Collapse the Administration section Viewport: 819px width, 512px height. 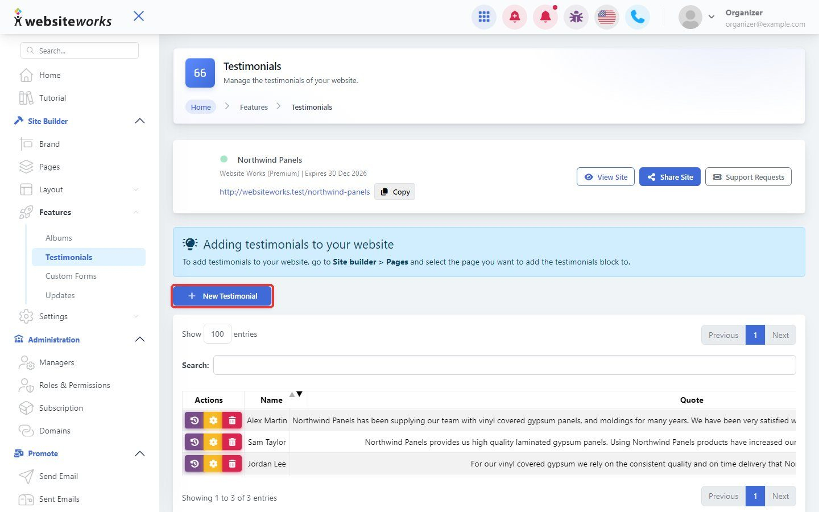click(x=140, y=340)
